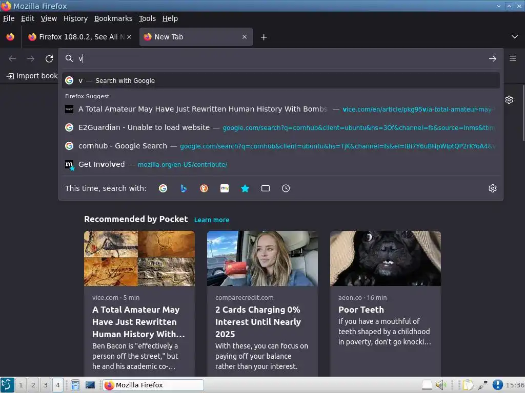Viewport: 525px width, 393px height.
Task: Click the reload page icon
Action: coord(49,59)
